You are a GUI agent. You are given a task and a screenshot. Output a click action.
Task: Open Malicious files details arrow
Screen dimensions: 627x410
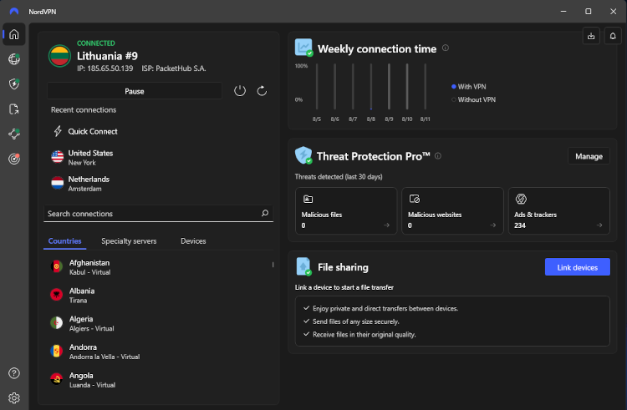tap(386, 225)
